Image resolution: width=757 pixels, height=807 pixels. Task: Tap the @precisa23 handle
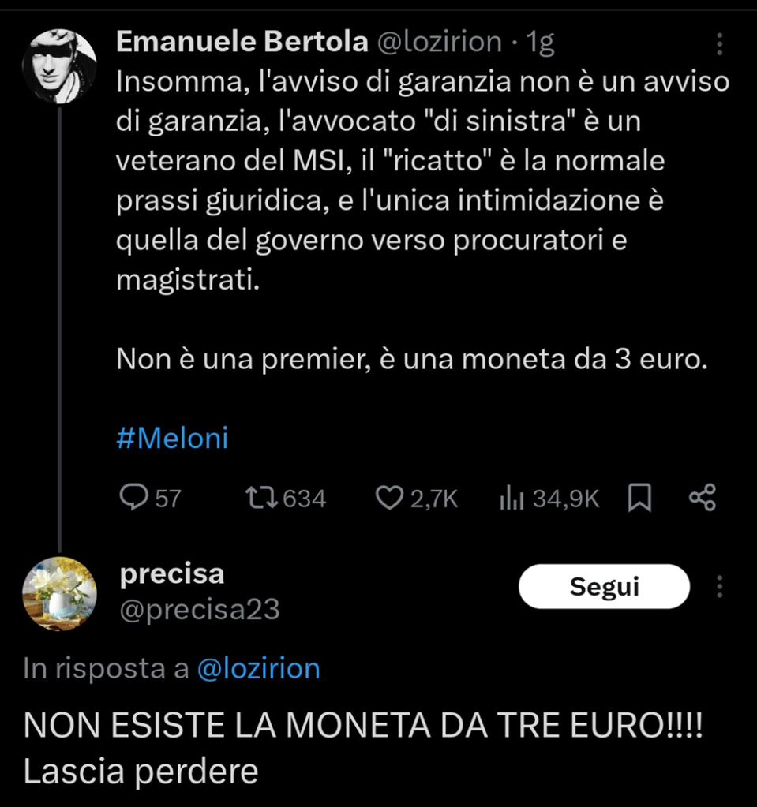point(200,610)
